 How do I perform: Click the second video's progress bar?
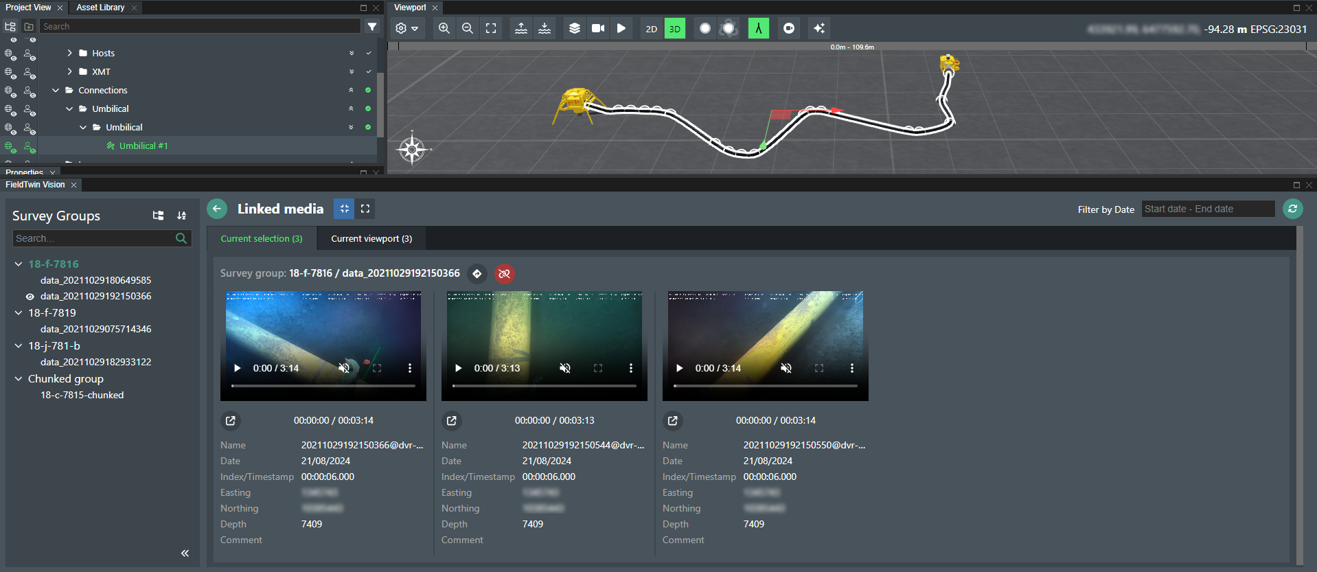[x=545, y=386]
